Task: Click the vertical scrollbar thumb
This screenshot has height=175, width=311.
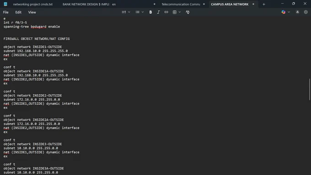Action: [x=310, y=90]
